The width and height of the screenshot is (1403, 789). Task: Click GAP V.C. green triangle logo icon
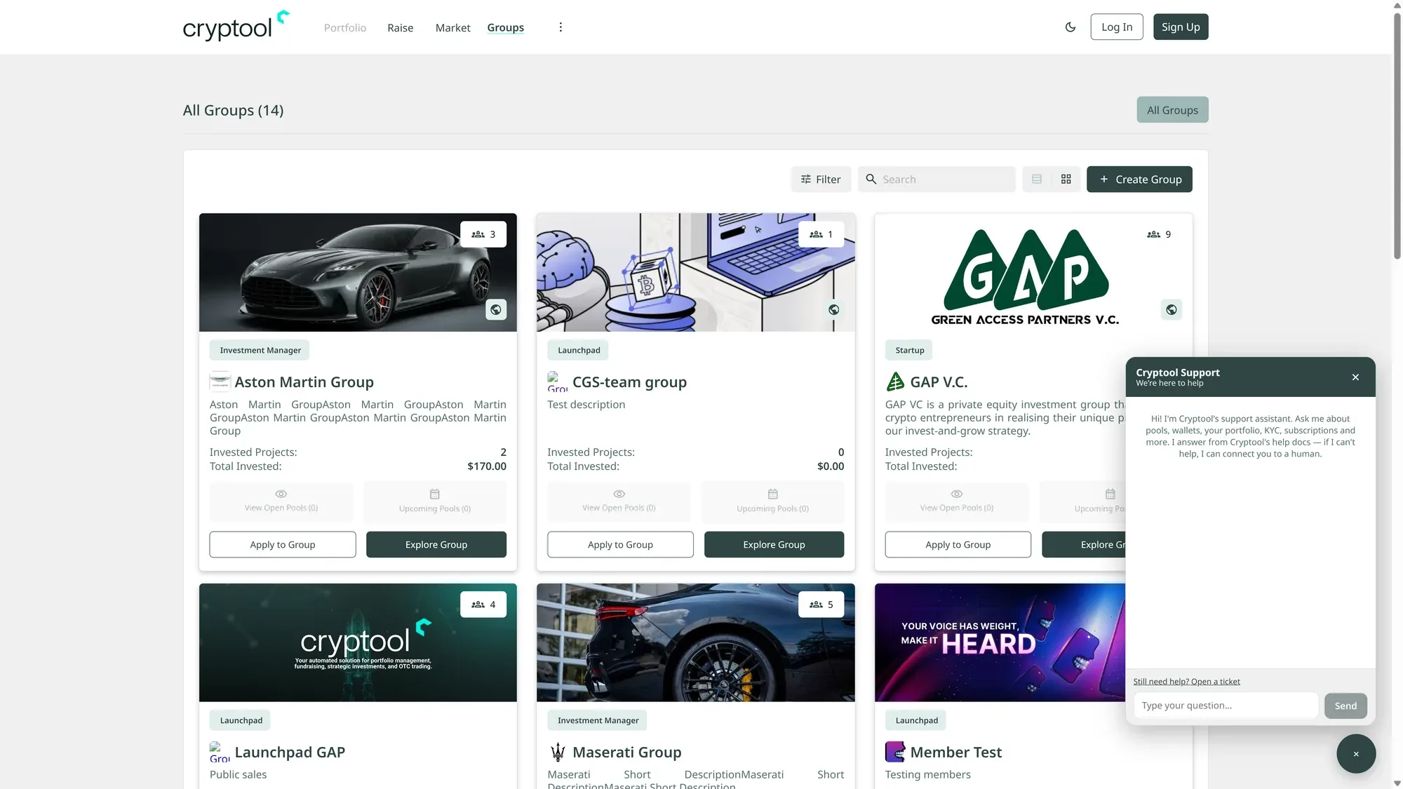[895, 382]
